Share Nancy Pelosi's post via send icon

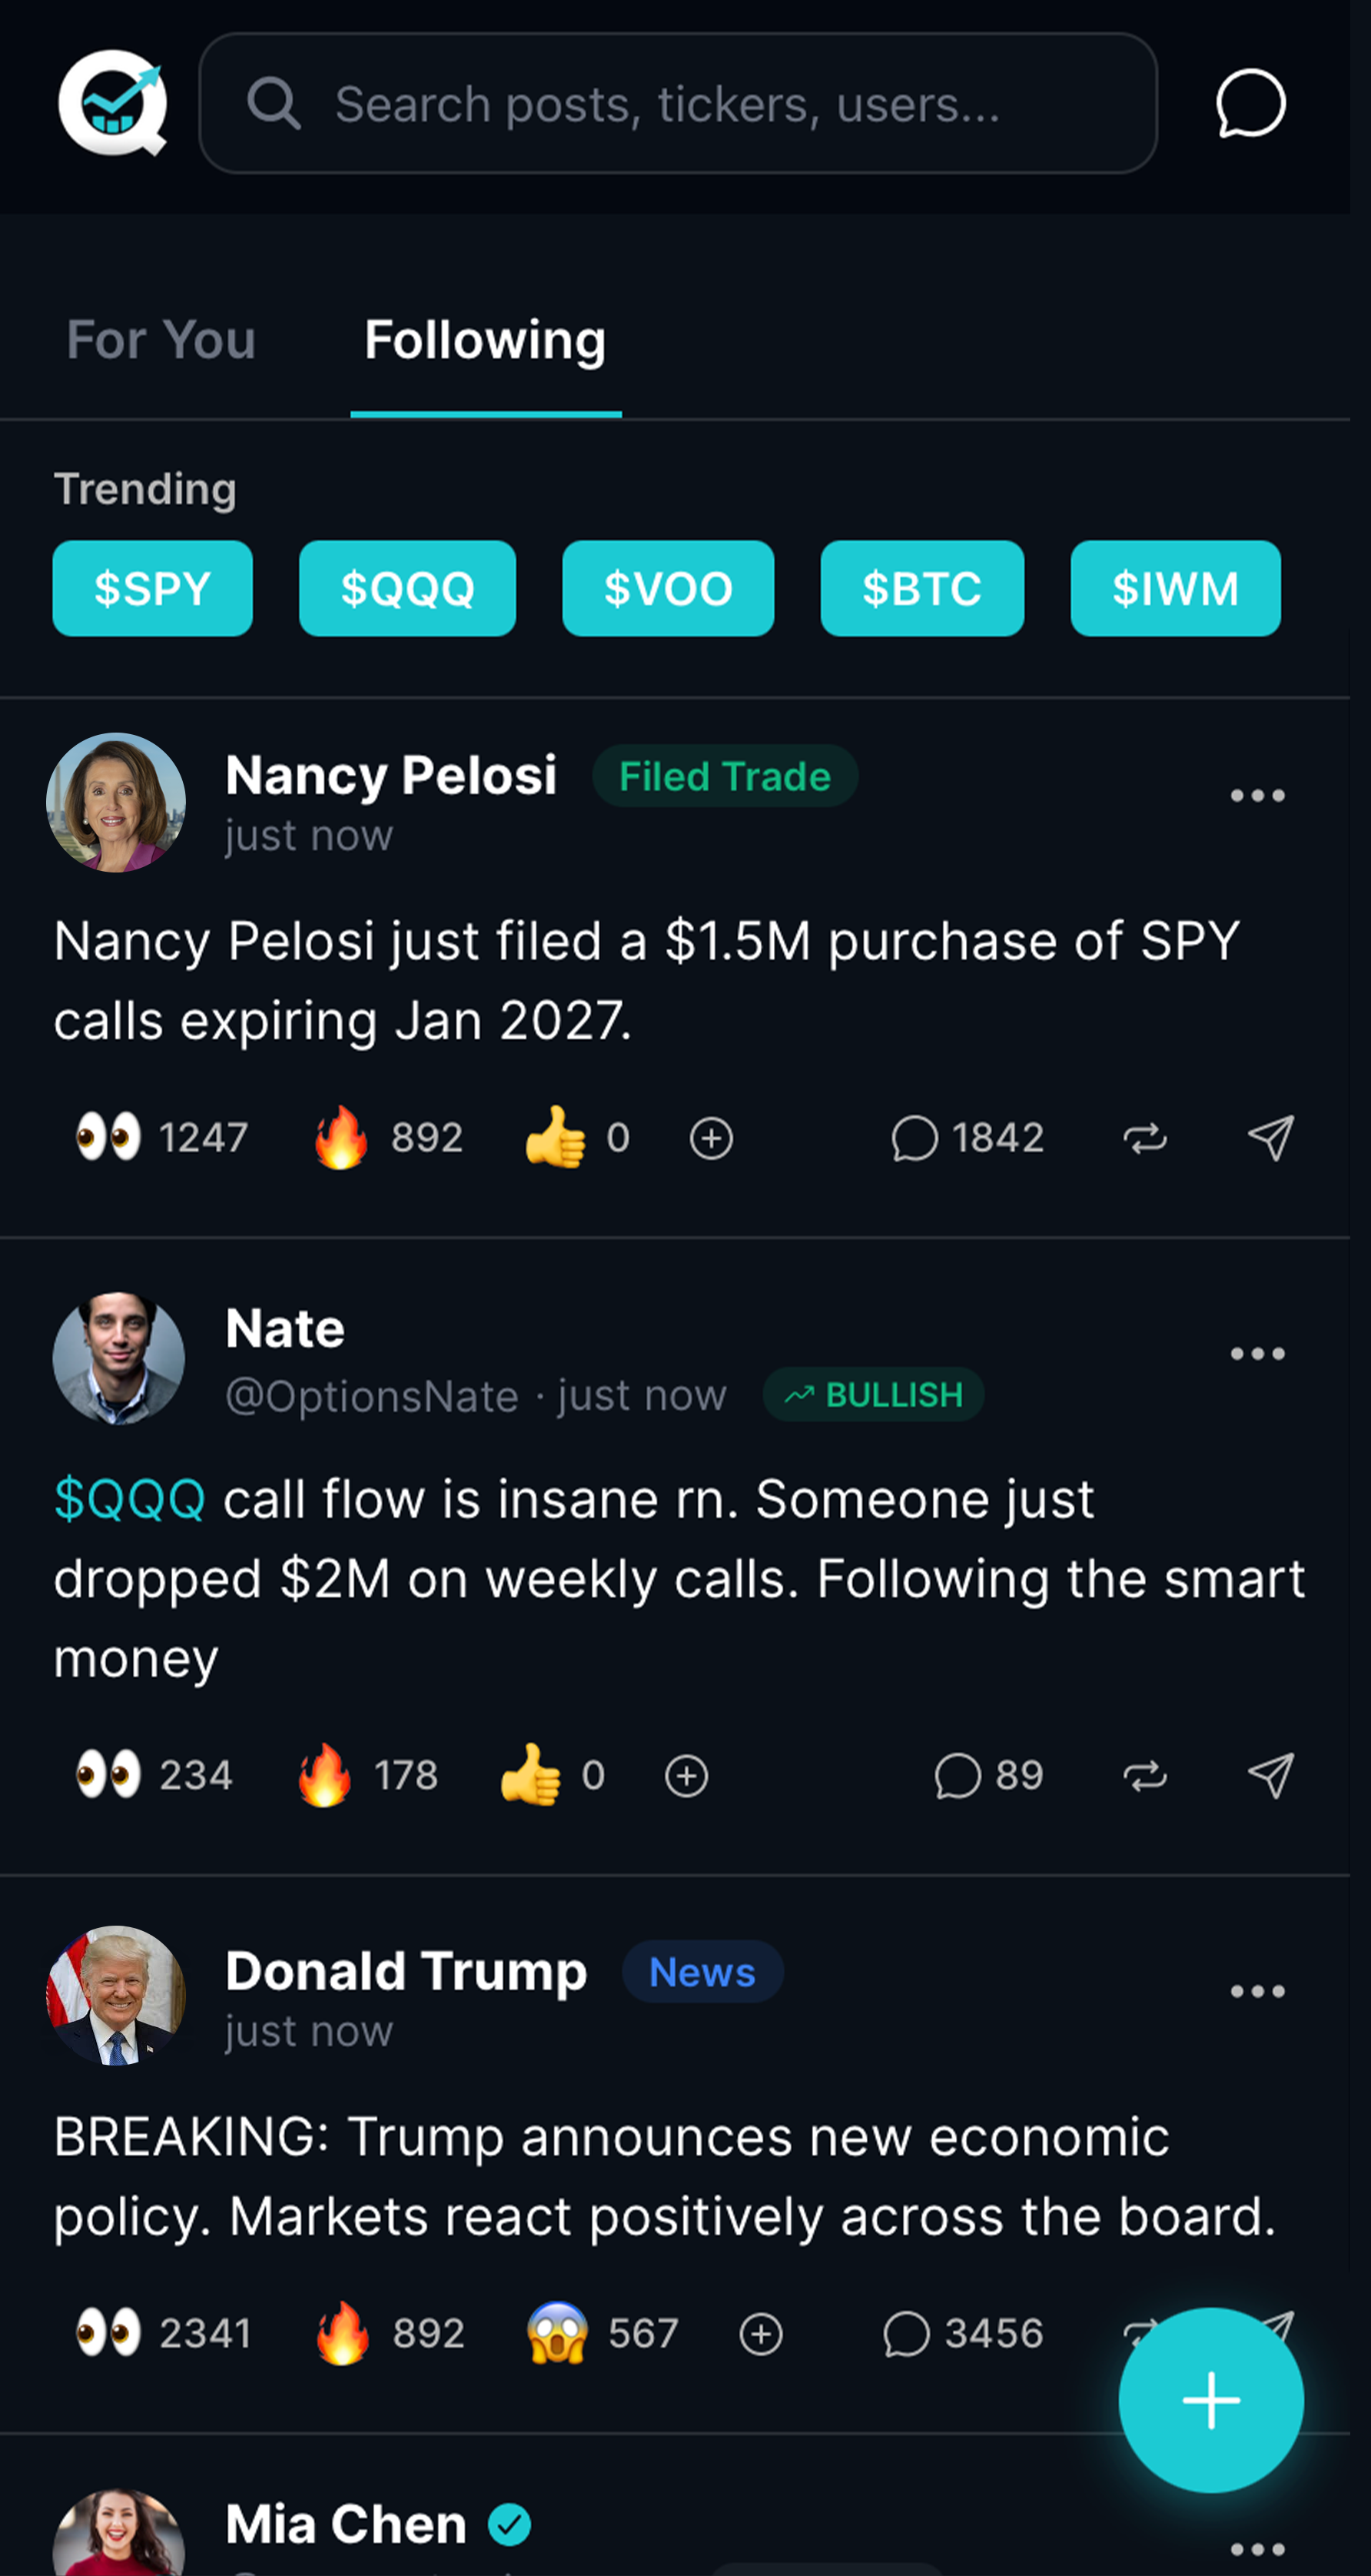coord(1270,1138)
